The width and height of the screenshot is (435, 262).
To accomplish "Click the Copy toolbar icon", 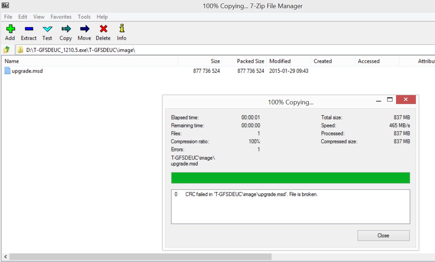I will point(66,32).
